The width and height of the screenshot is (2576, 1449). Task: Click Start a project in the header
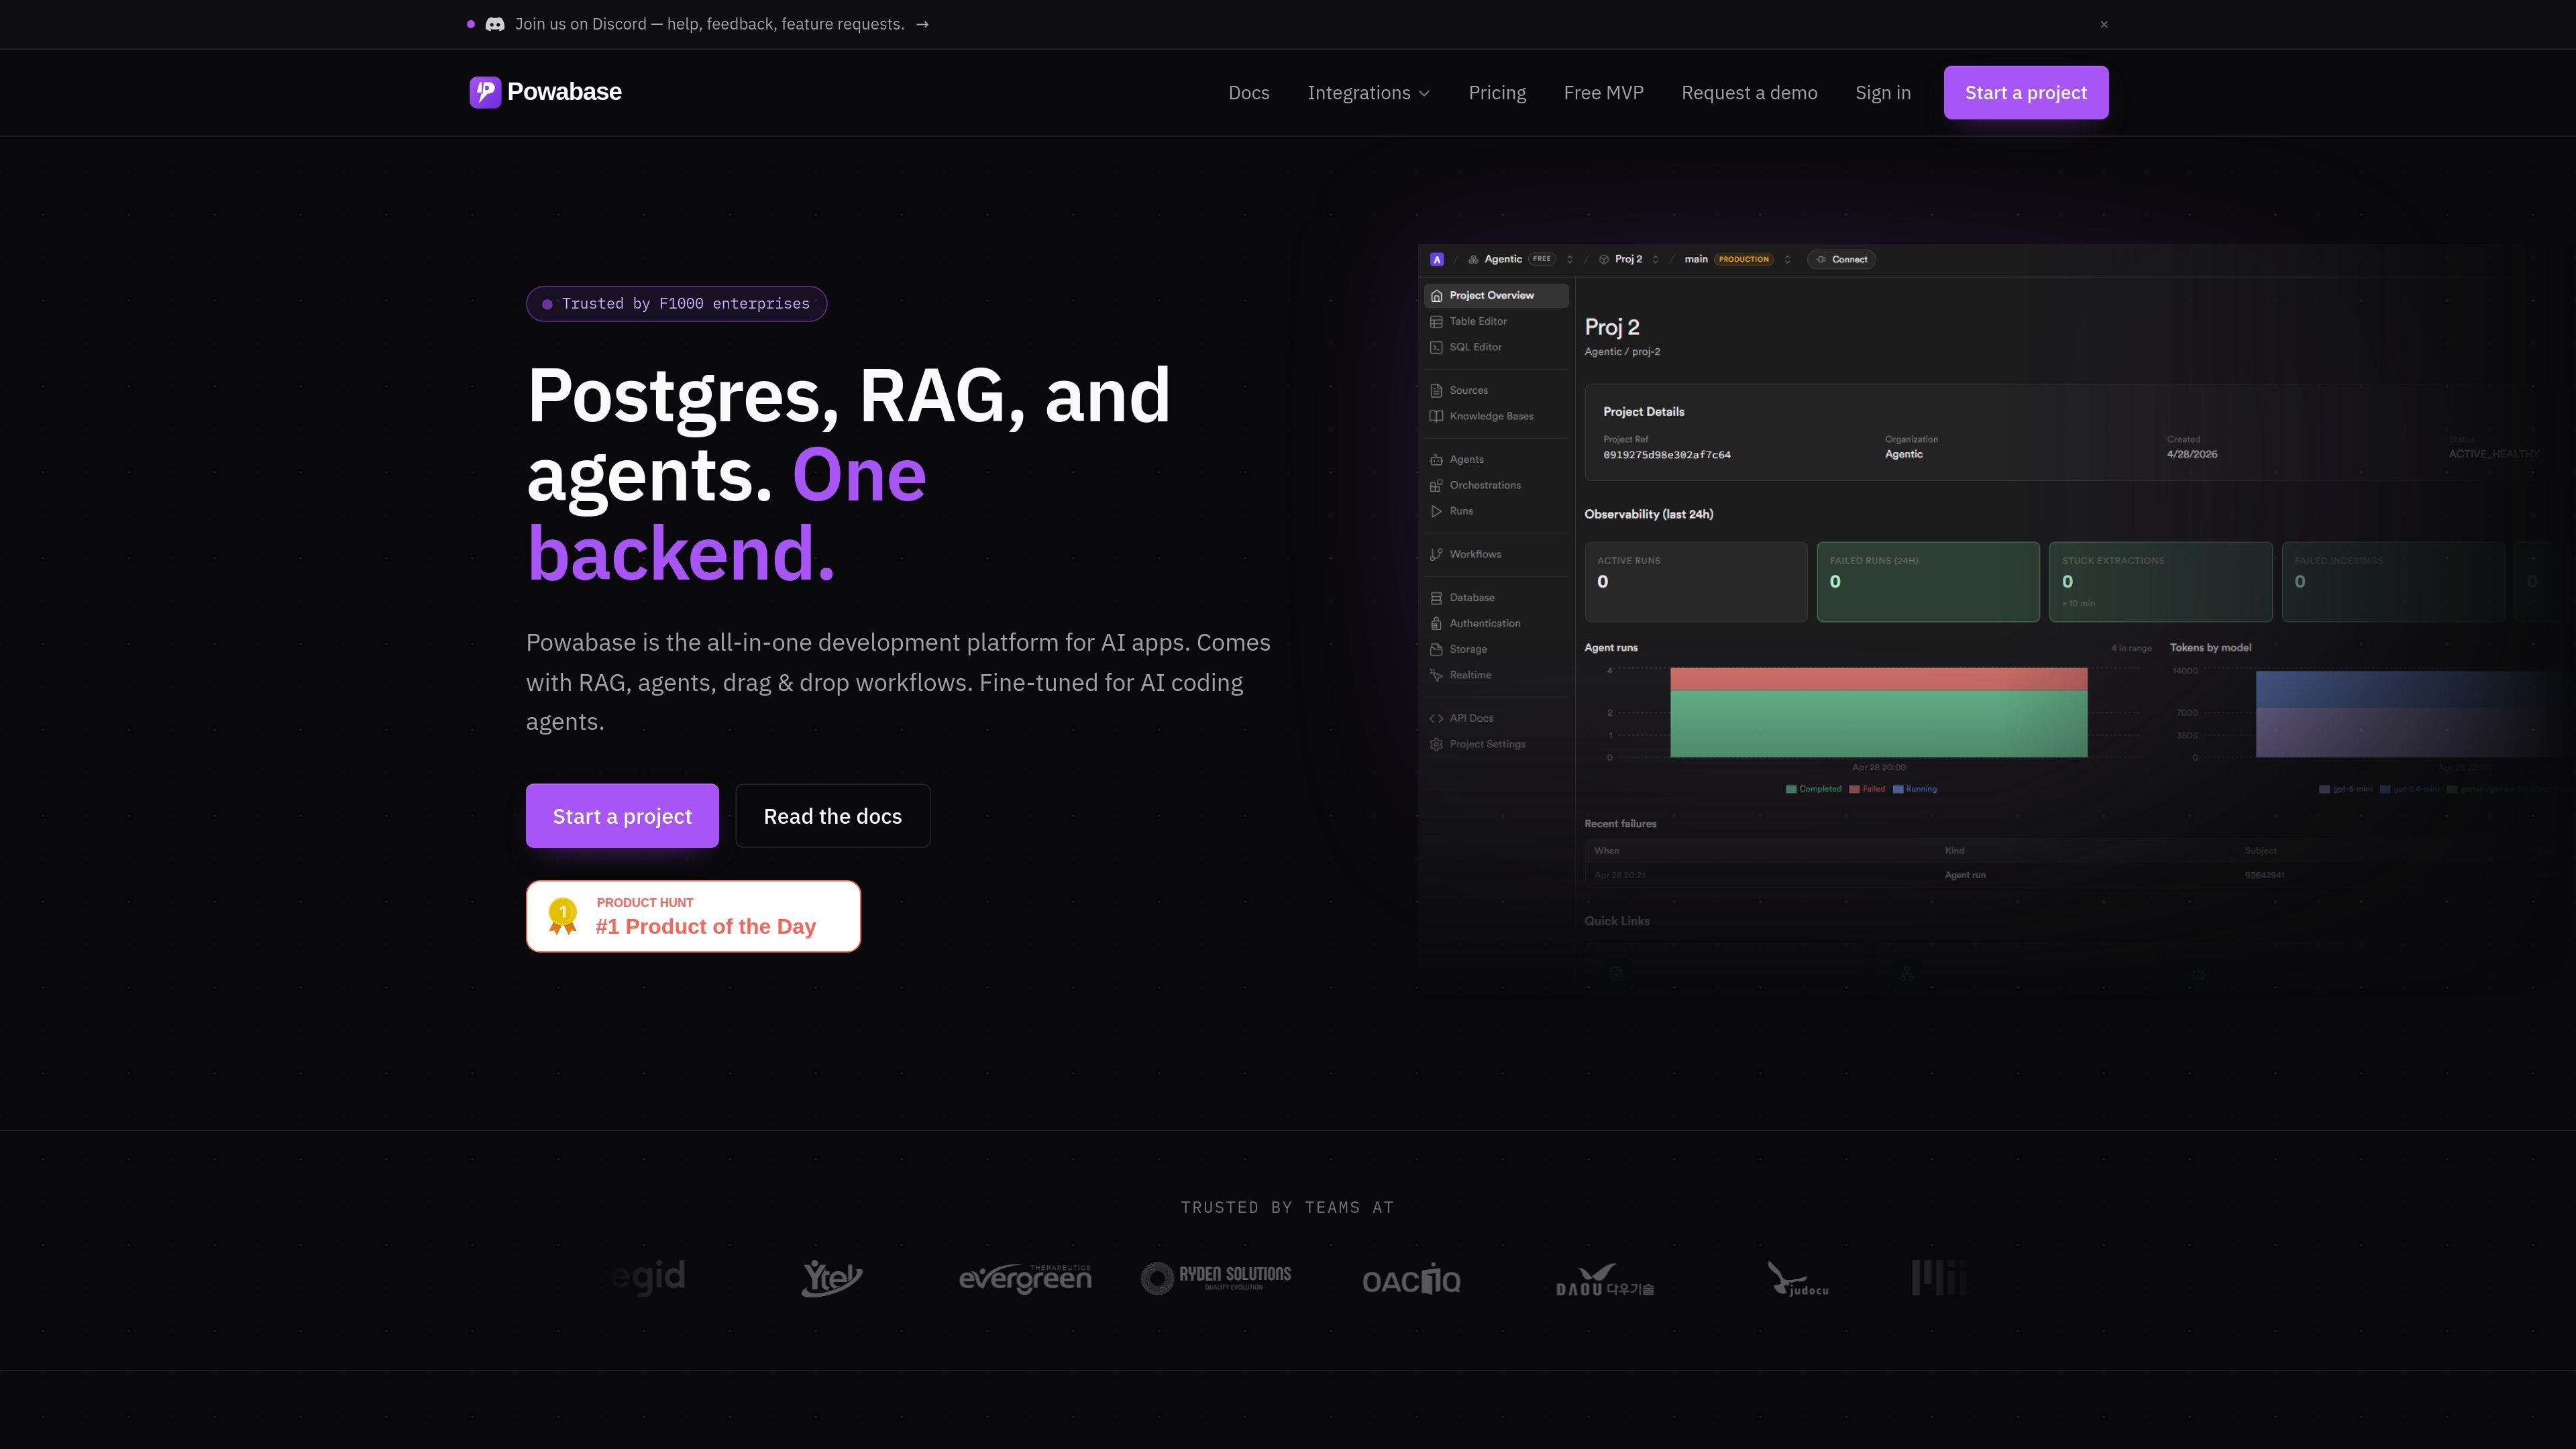(x=2026, y=93)
